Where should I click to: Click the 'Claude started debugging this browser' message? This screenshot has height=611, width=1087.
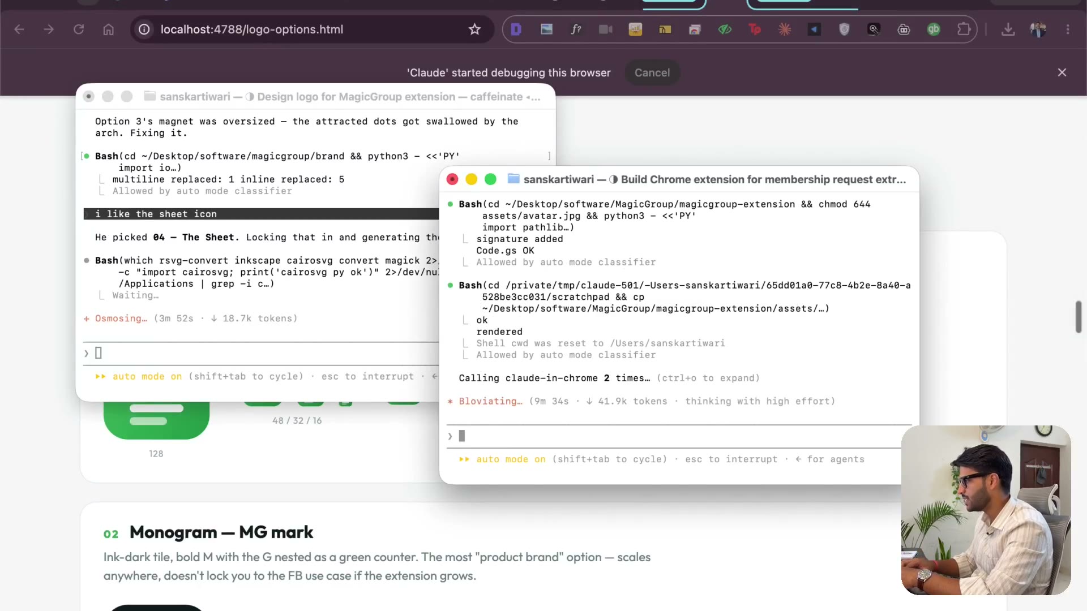click(x=508, y=72)
